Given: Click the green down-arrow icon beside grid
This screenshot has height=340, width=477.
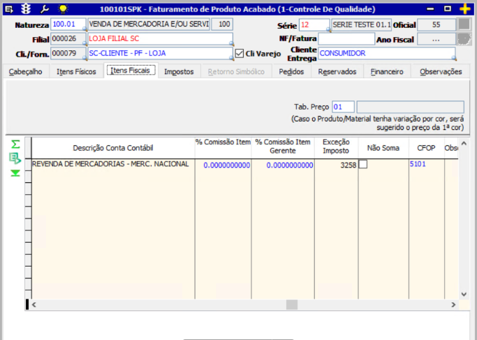Looking at the screenshot, I should pyautogui.click(x=15, y=173).
